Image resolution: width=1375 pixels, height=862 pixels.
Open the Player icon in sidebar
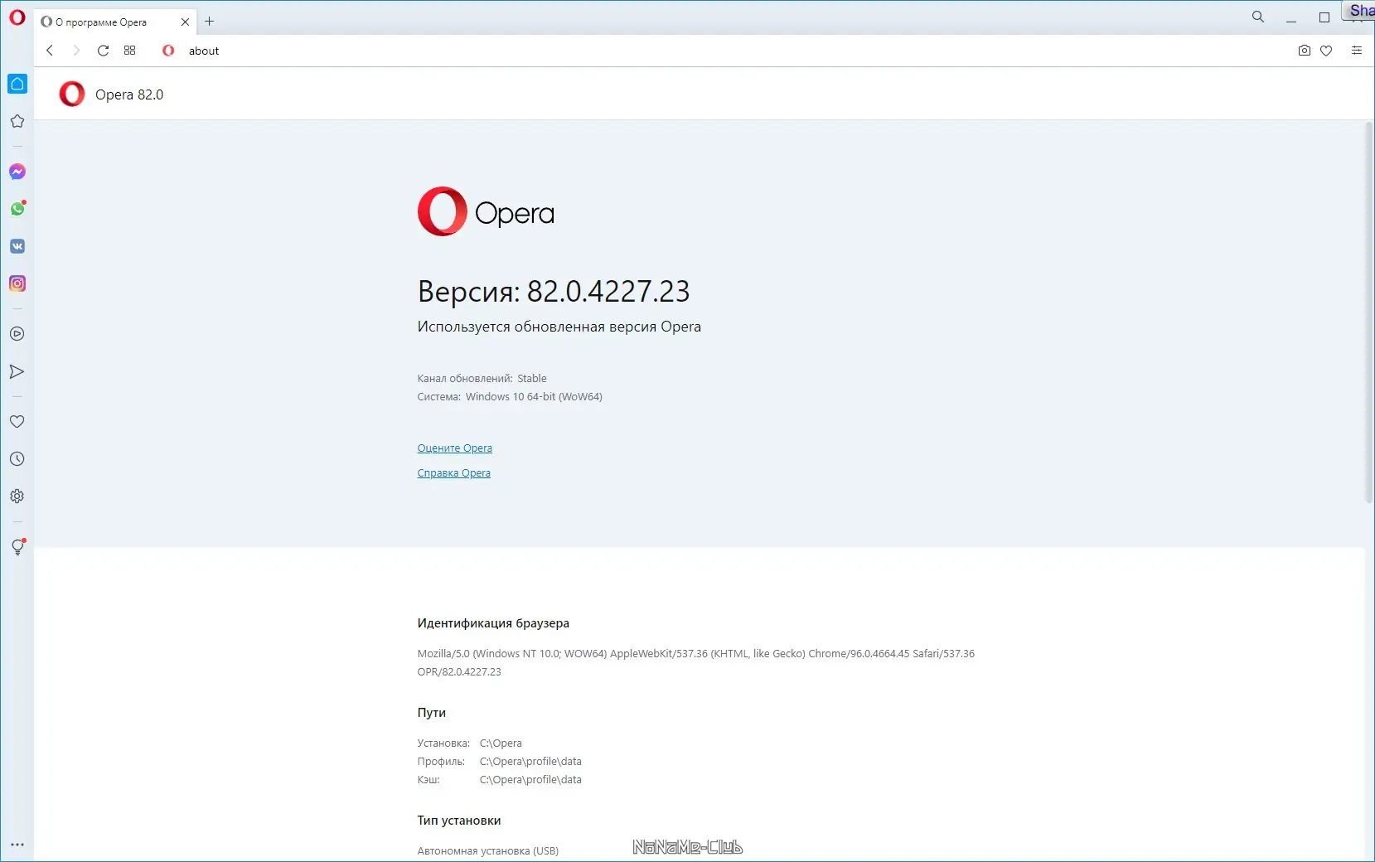click(17, 334)
